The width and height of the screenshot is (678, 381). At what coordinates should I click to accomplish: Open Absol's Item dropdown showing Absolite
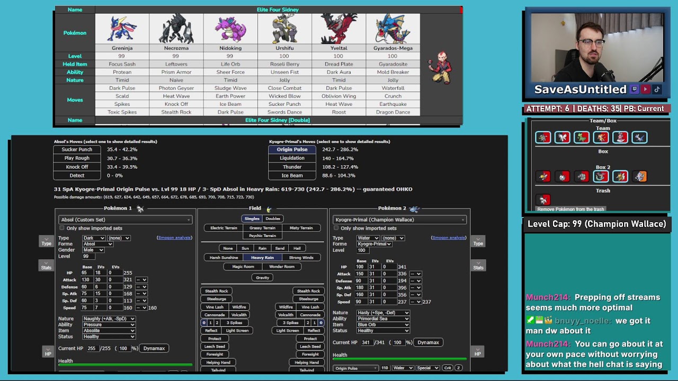[109, 331]
